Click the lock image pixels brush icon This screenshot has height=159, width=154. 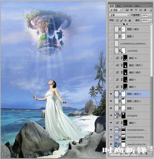tap(122, 20)
